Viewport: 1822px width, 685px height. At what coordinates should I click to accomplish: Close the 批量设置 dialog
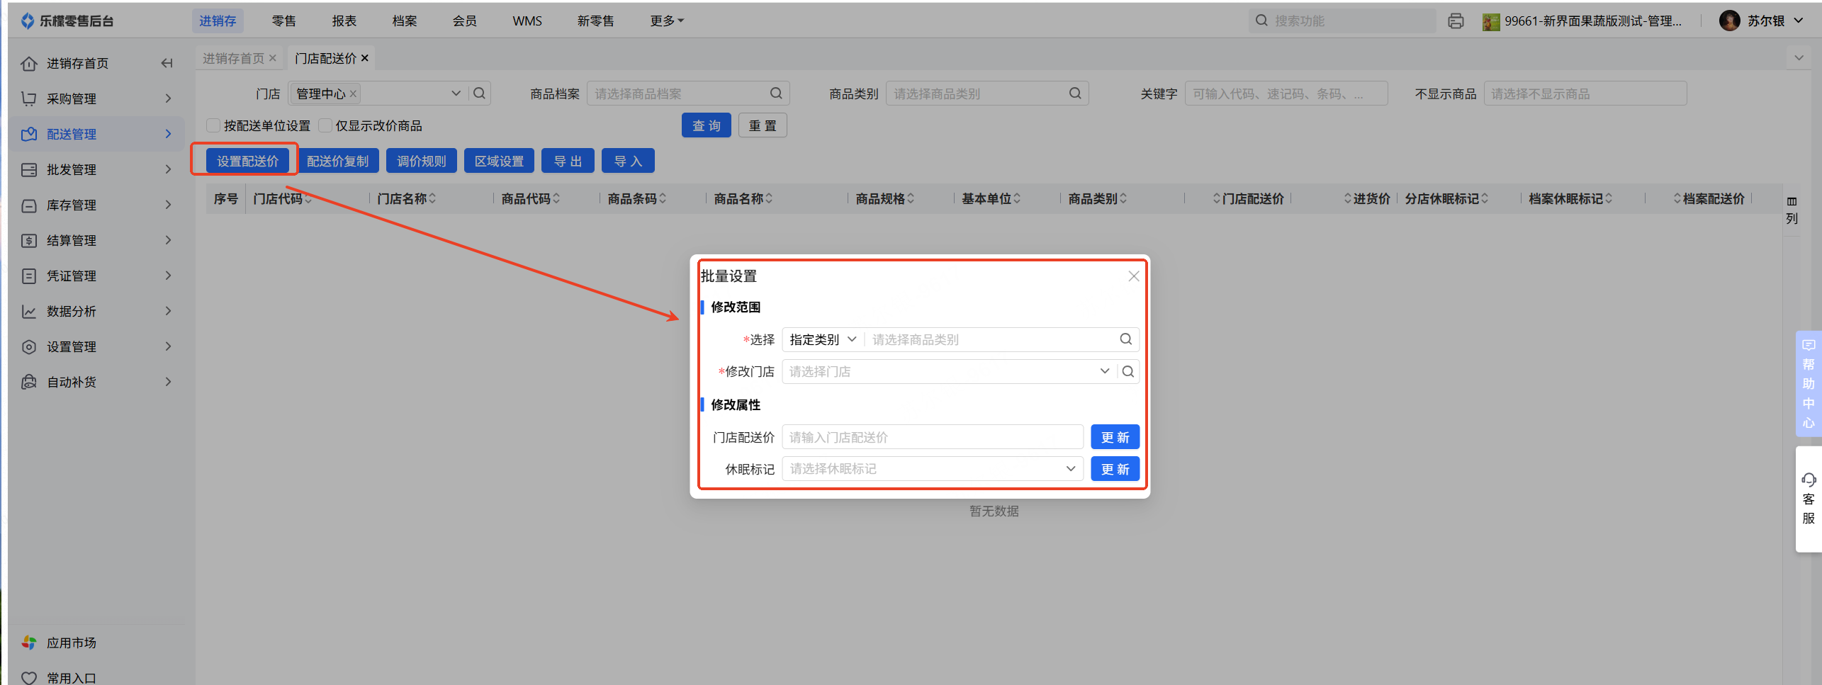coord(1134,276)
